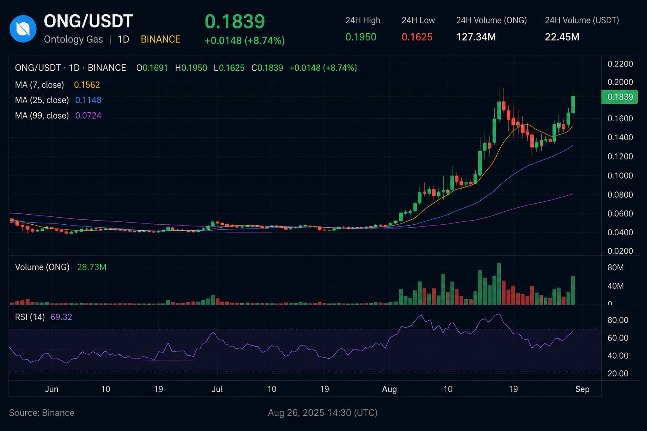This screenshot has height=431, width=647.
Task: Click the 24H Low label
Action: pyautogui.click(x=418, y=20)
